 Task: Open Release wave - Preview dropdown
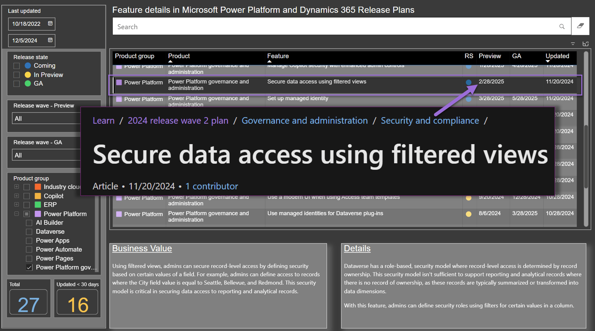[x=46, y=118]
